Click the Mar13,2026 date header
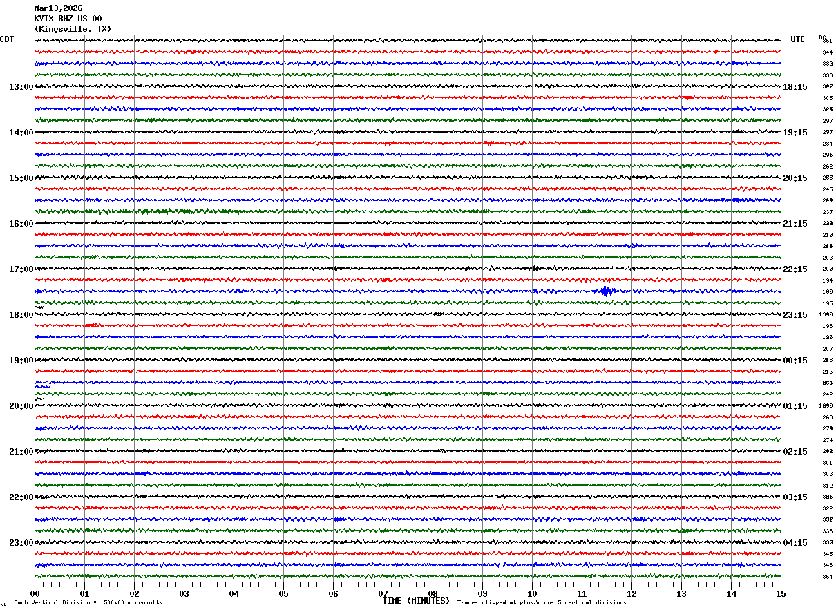 pyautogui.click(x=58, y=8)
